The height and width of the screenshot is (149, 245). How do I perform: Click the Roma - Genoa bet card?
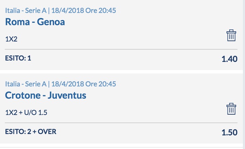[121, 35]
